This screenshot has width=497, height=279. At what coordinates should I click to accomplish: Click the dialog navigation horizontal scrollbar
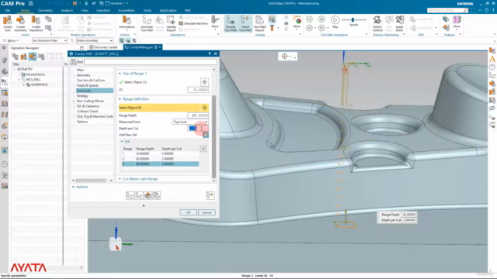click(91, 181)
